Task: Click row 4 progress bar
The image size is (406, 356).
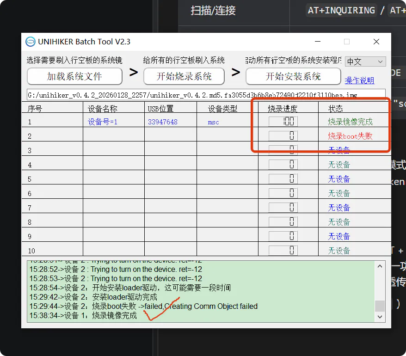Action: 283,165
